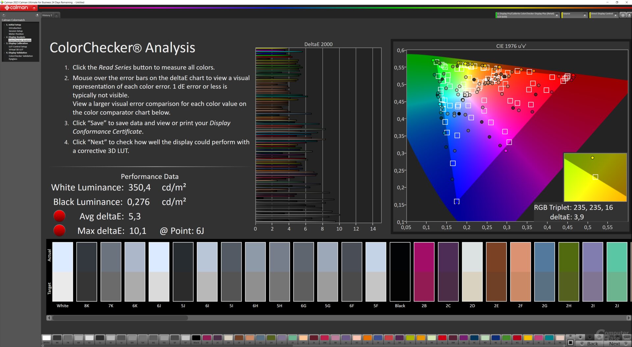Click the SAVE icon button
This screenshot has height=347, width=632.
(x=627, y=337)
